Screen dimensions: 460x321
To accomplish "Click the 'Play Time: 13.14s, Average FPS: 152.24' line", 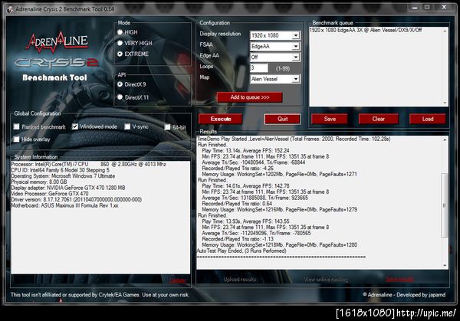I will (x=245, y=151).
